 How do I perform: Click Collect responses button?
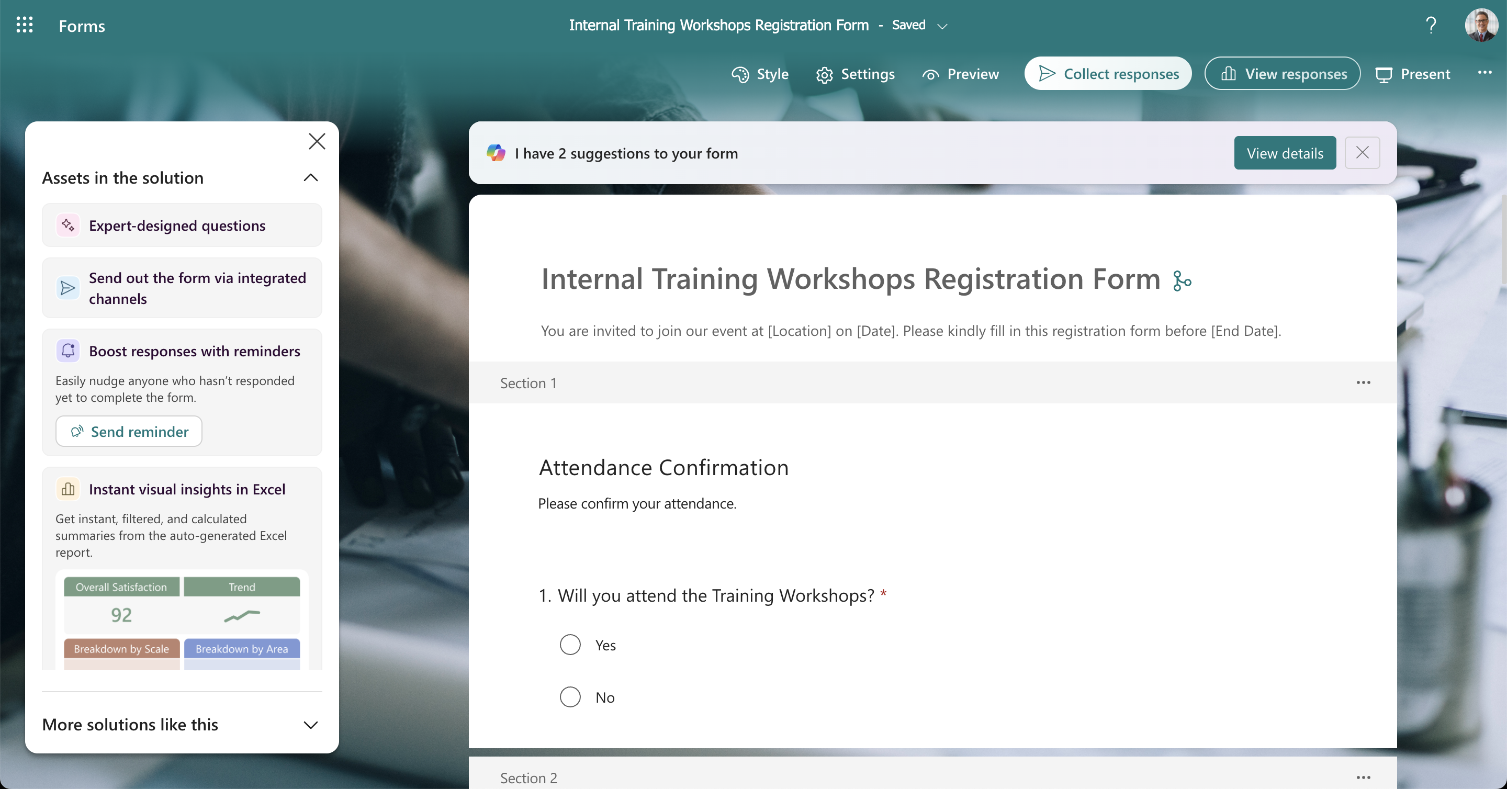(x=1107, y=74)
